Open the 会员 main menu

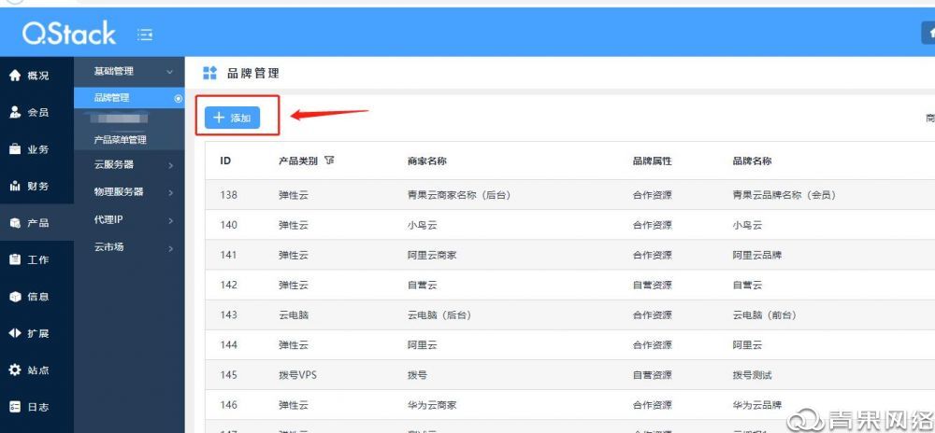37,112
